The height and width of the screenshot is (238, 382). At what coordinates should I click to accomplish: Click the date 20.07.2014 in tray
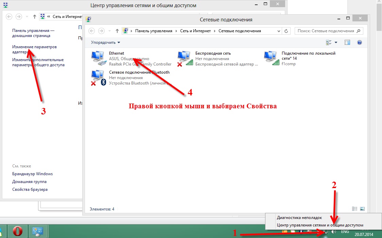click(364, 235)
